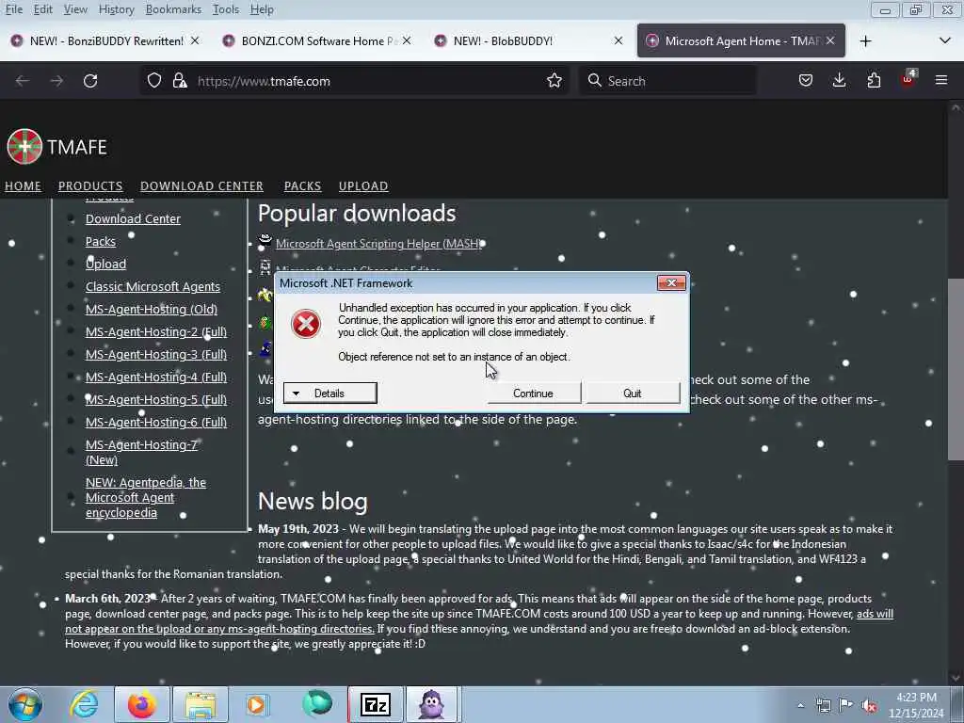Close the BonziBUDDY Rewritten tab
Viewport: 964px width, 723px height.
coord(195,40)
